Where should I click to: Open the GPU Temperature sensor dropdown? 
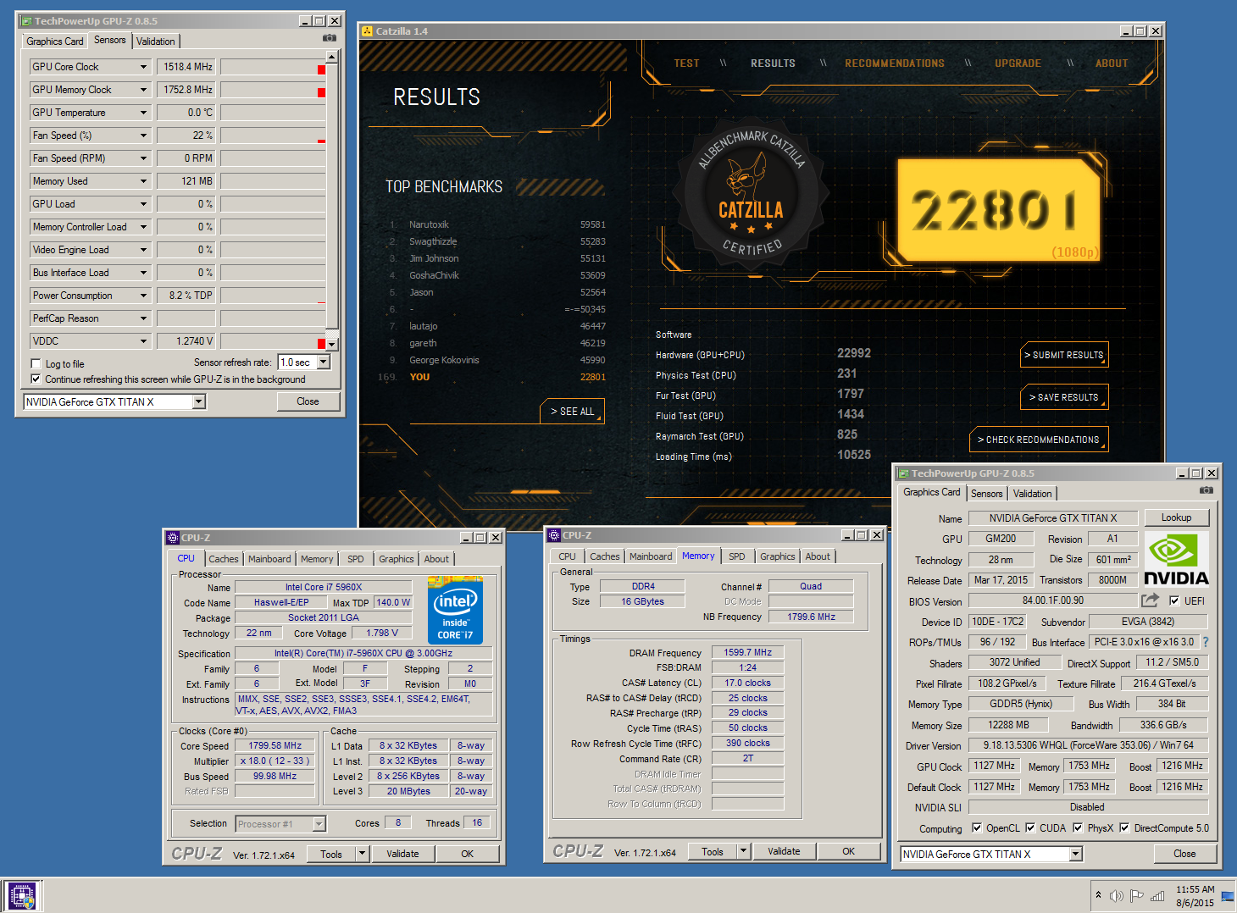[143, 113]
